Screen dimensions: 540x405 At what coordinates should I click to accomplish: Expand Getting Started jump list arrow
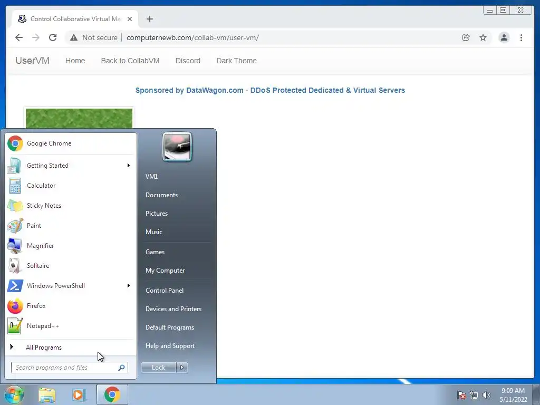(x=129, y=165)
